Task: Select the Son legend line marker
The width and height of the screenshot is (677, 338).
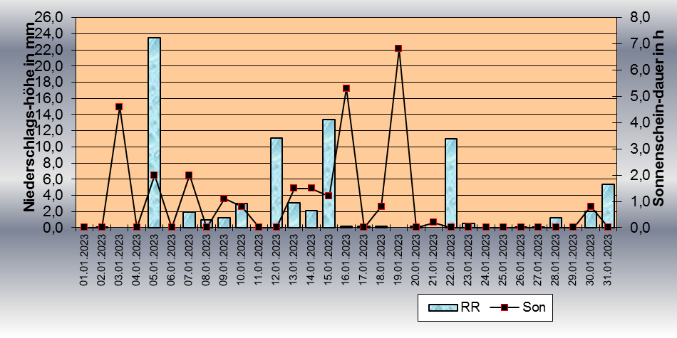Action: 505,307
